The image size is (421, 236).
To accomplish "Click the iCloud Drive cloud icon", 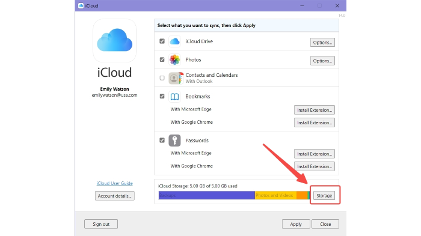I will (174, 41).
